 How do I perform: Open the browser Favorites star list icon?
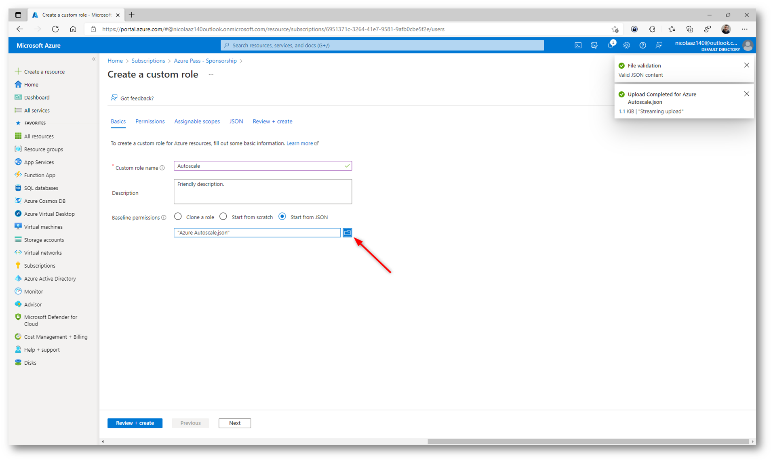[672, 29]
